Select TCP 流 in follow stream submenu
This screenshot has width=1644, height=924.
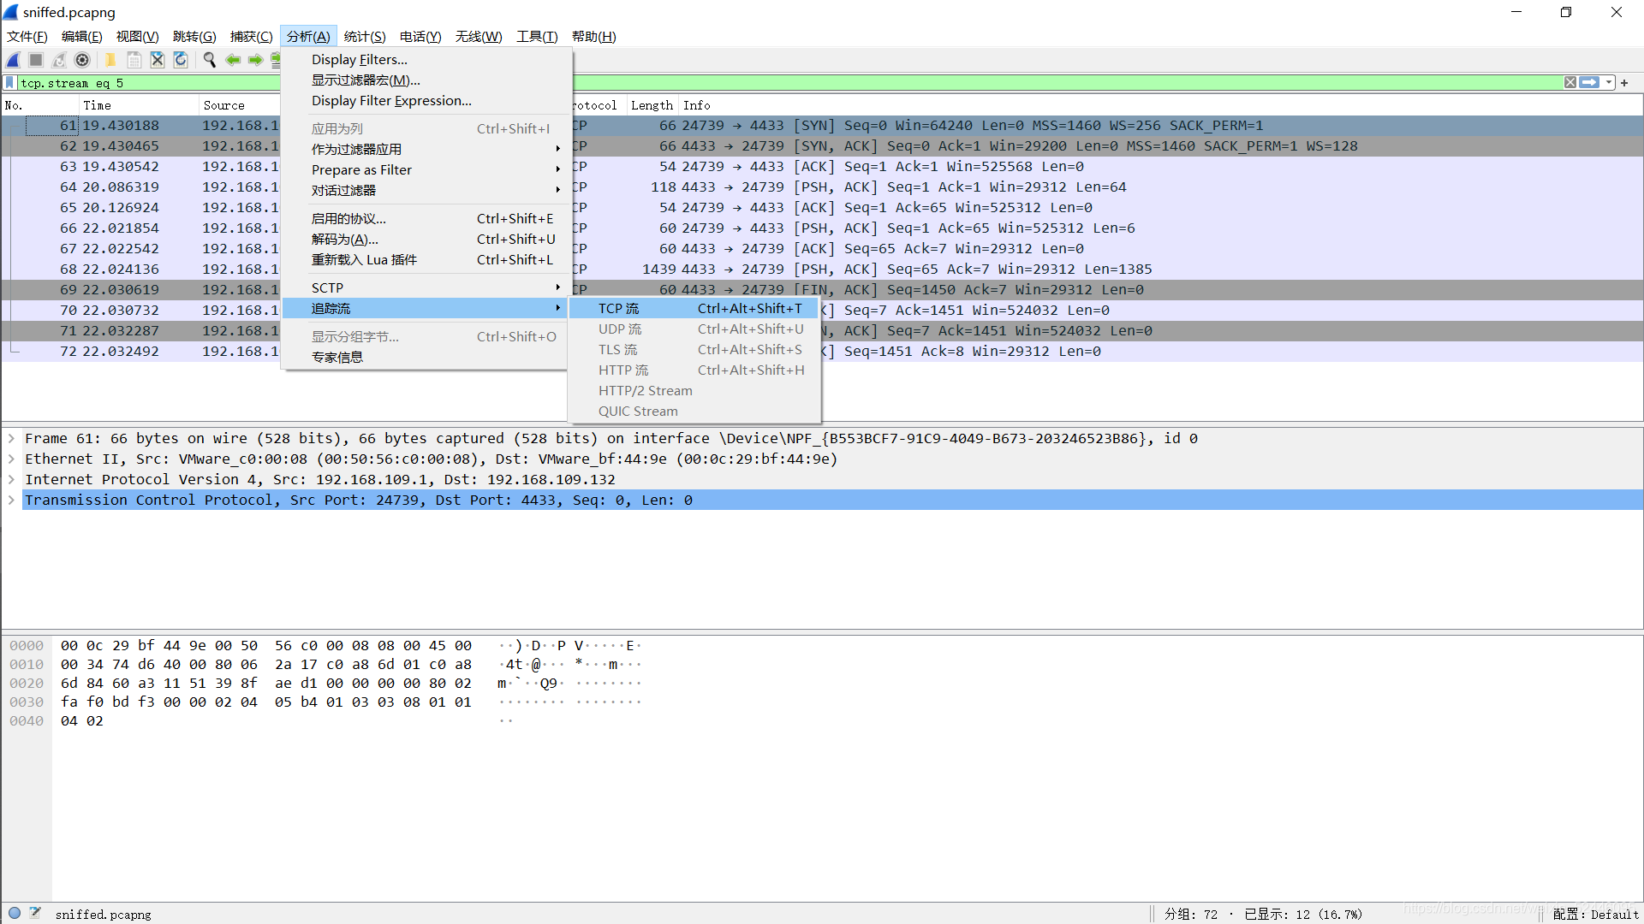click(618, 309)
